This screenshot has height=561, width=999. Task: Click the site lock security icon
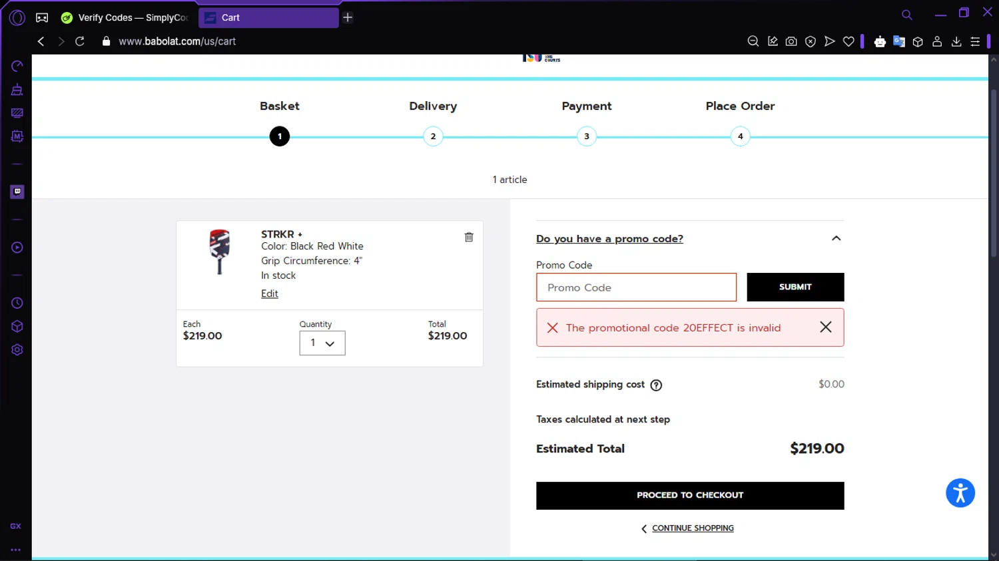point(106,41)
